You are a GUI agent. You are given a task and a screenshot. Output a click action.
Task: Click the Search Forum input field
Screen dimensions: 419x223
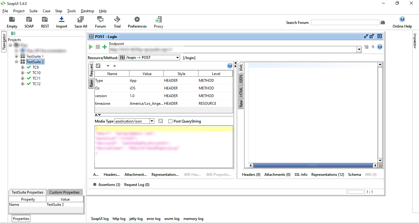tap(345, 22)
